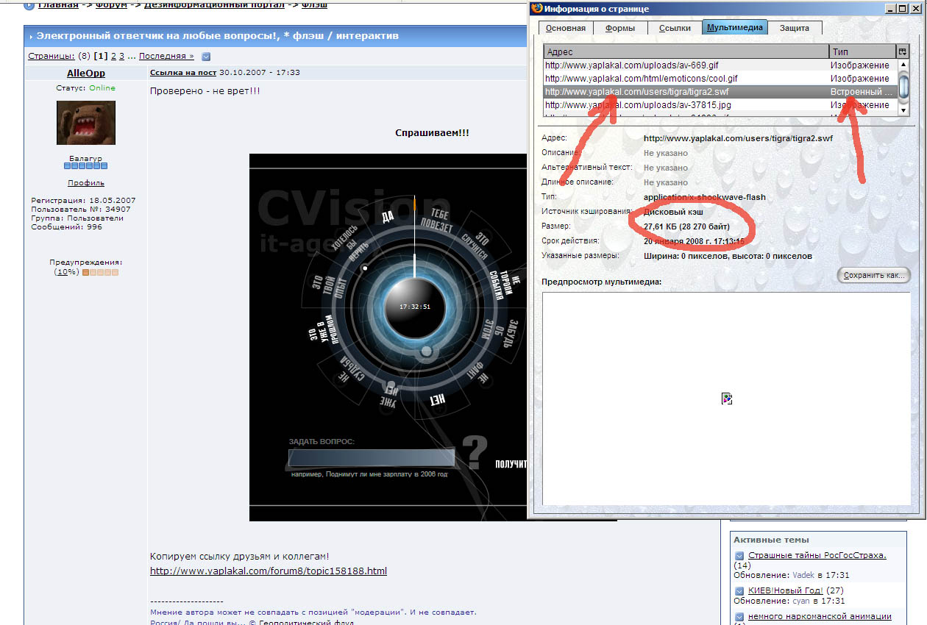The image size is (927, 625).
Task: Click the Главная breadcrumb link
Action: point(59,5)
